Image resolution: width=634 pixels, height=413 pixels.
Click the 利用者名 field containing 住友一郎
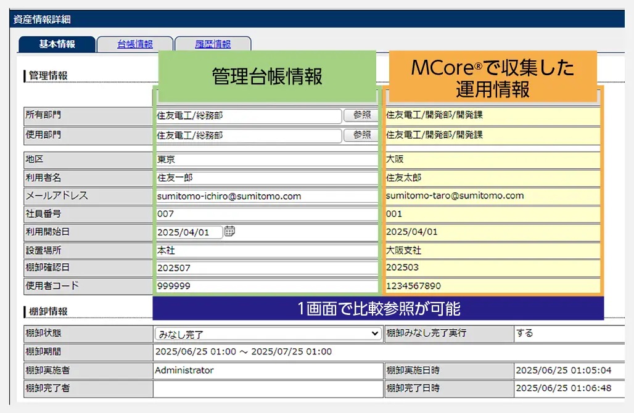267,178
